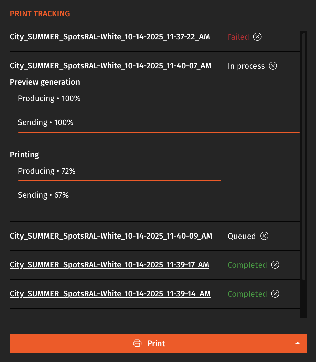Click the X icon beside the Failed status
Viewport: 316px width, 362px height.
click(257, 37)
